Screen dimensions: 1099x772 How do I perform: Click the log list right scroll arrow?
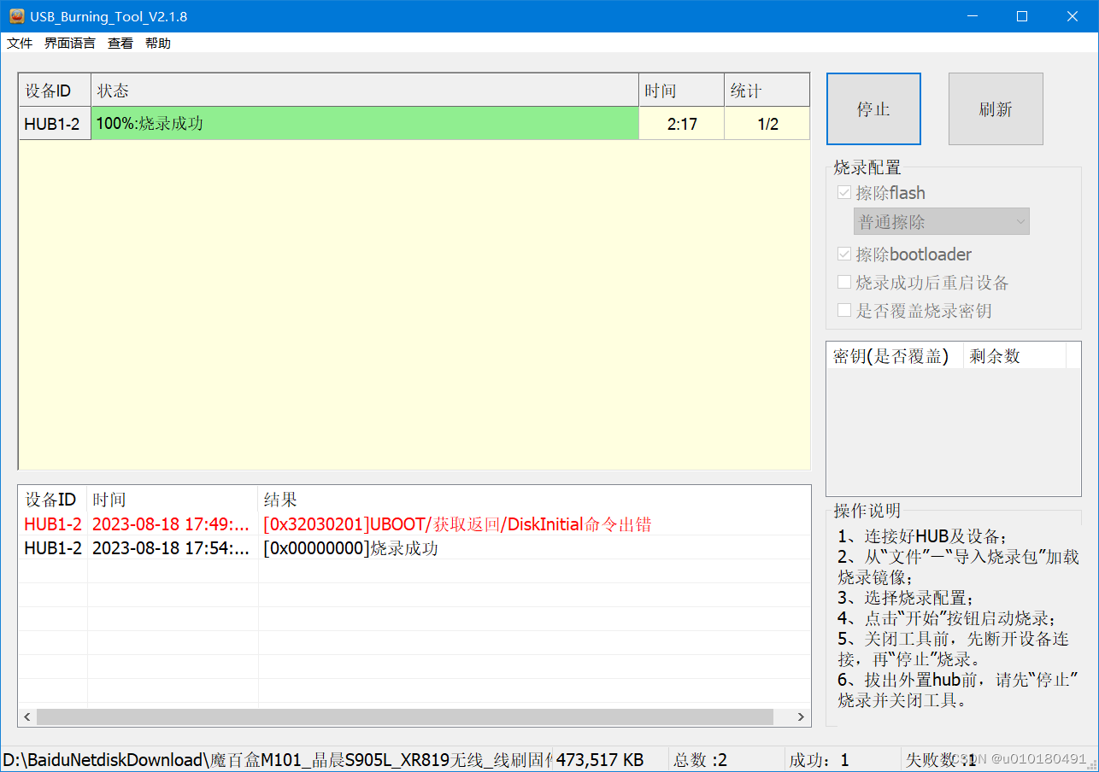tap(802, 717)
